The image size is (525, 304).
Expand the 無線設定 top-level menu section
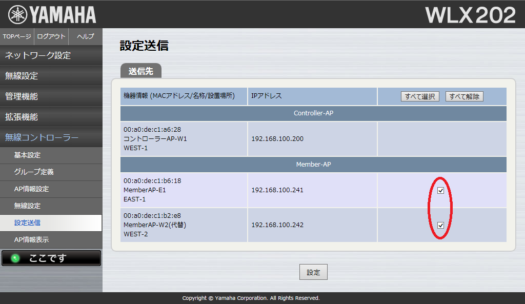tap(51, 76)
